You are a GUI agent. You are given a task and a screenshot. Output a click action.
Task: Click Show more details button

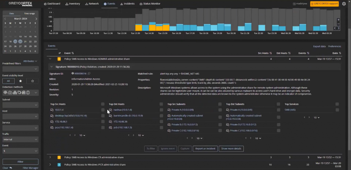point(231,149)
